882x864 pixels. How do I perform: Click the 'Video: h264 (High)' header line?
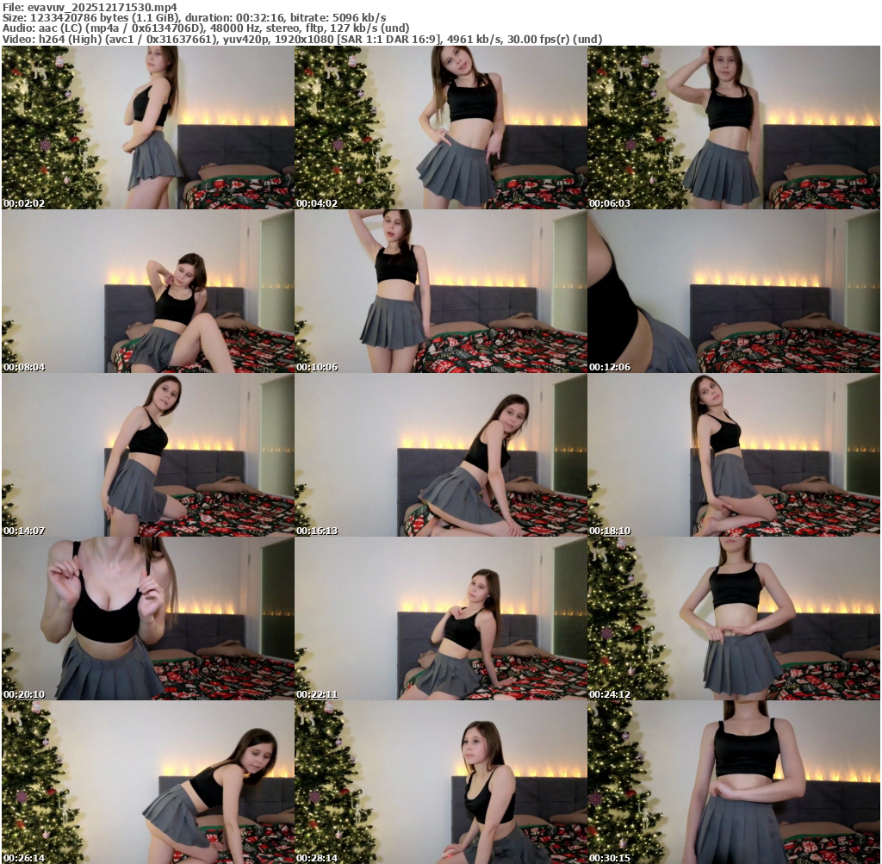tap(302, 40)
